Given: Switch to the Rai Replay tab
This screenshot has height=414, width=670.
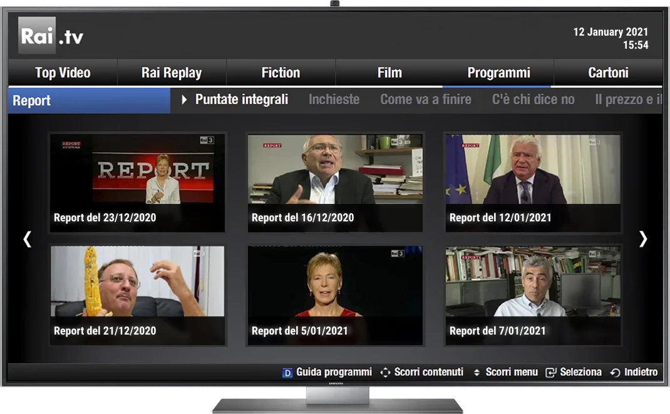Looking at the screenshot, I should coord(172,73).
